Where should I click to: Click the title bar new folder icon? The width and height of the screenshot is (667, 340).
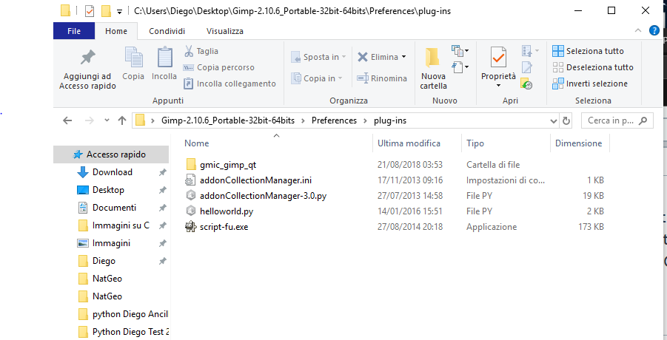pyautogui.click(x=106, y=11)
